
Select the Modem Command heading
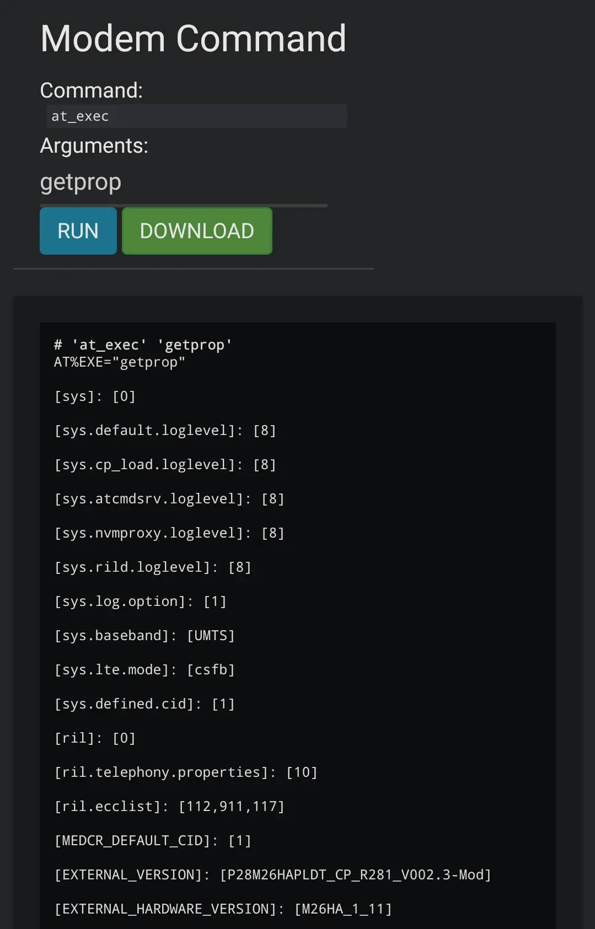pos(194,39)
